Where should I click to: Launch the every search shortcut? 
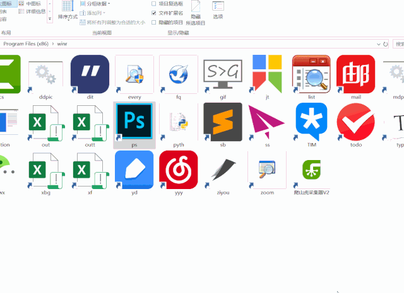click(134, 77)
